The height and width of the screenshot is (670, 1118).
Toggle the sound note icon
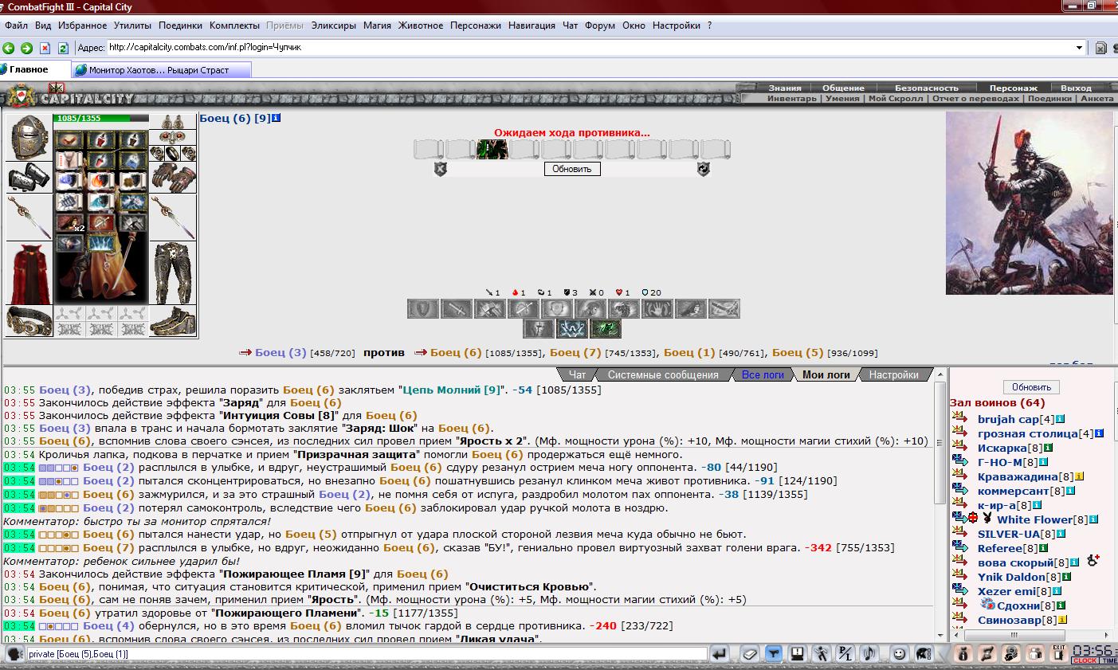(x=871, y=654)
